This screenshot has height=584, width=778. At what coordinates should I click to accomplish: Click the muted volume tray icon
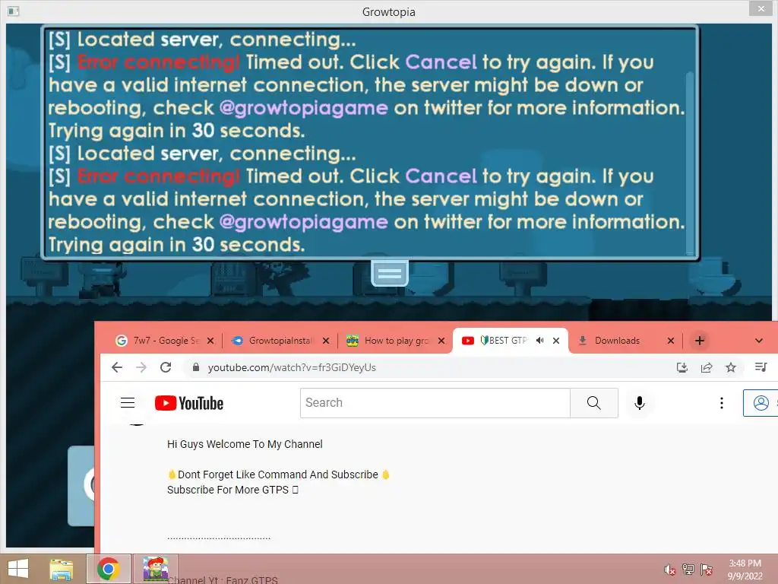(x=669, y=570)
